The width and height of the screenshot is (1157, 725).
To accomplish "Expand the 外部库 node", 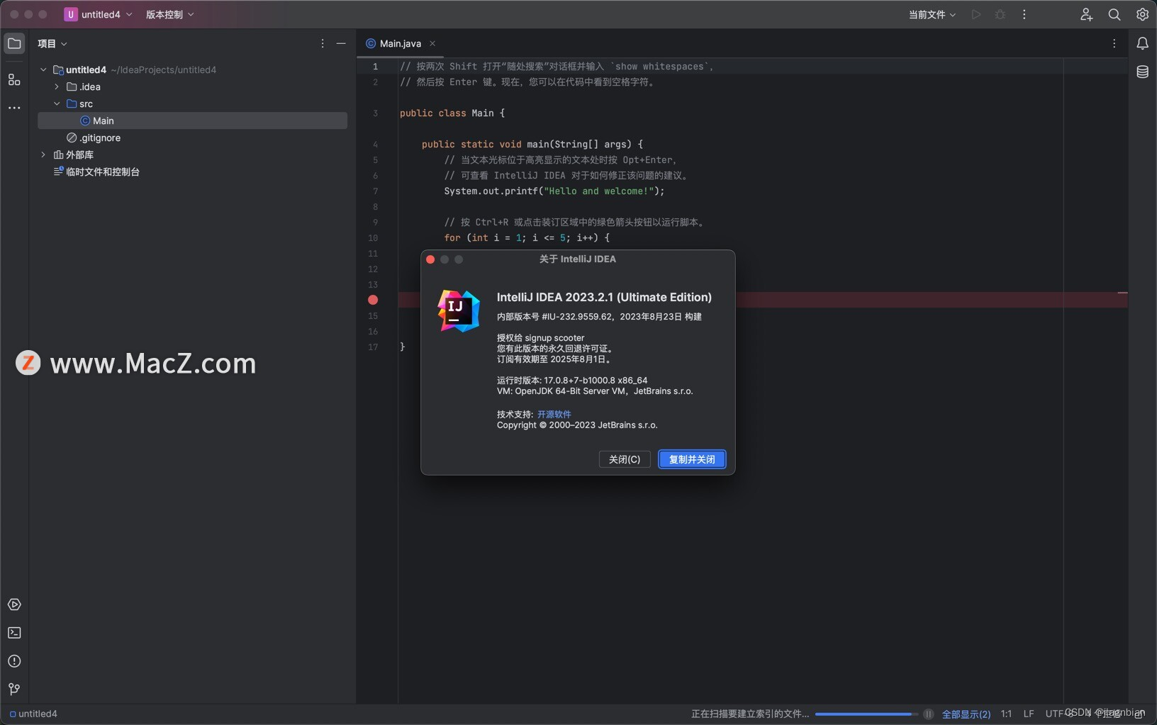I will pos(43,154).
